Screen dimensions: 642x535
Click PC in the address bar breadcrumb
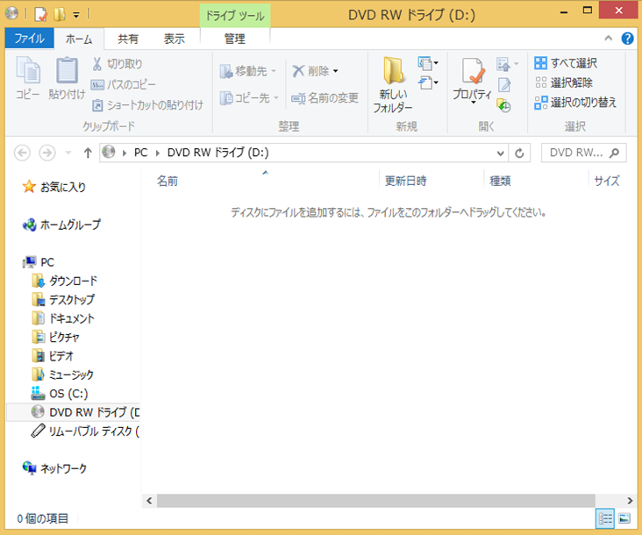coord(141,153)
